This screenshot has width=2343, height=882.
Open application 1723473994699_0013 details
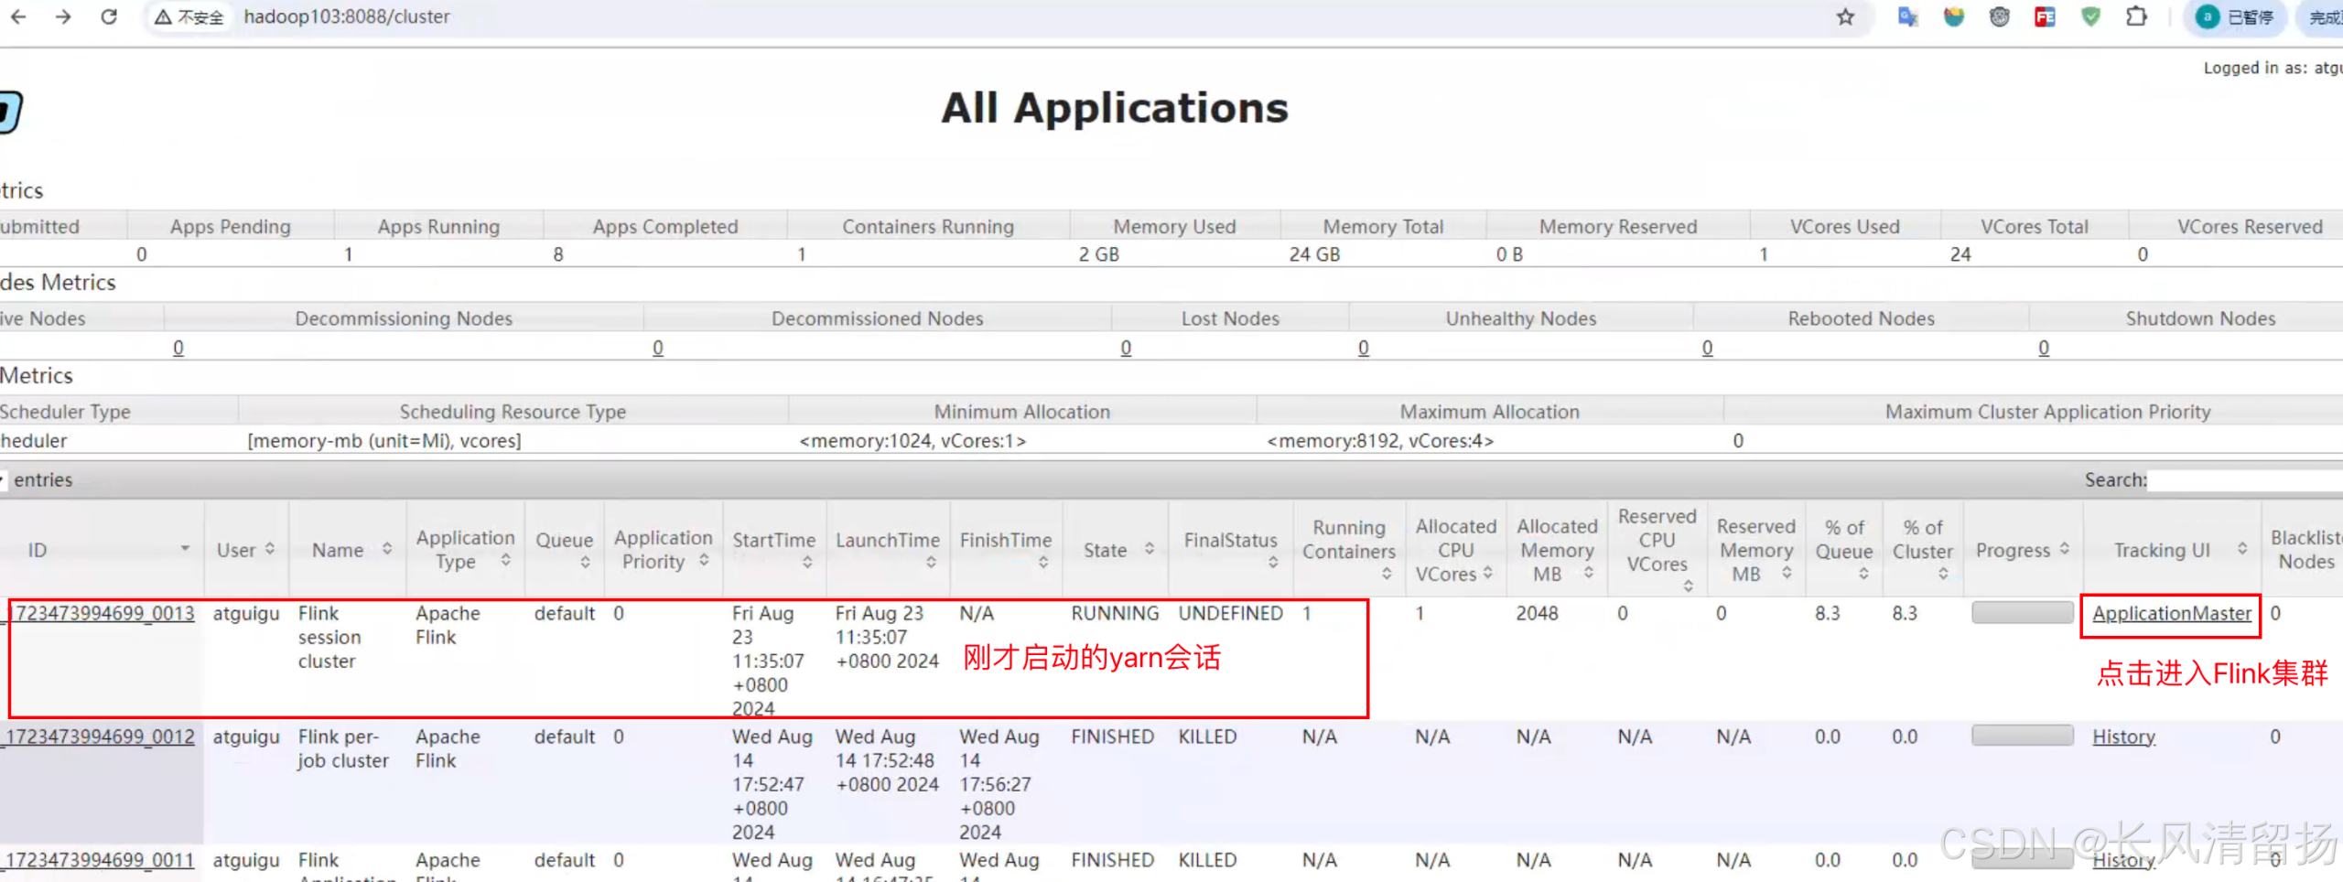tap(101, 613)
